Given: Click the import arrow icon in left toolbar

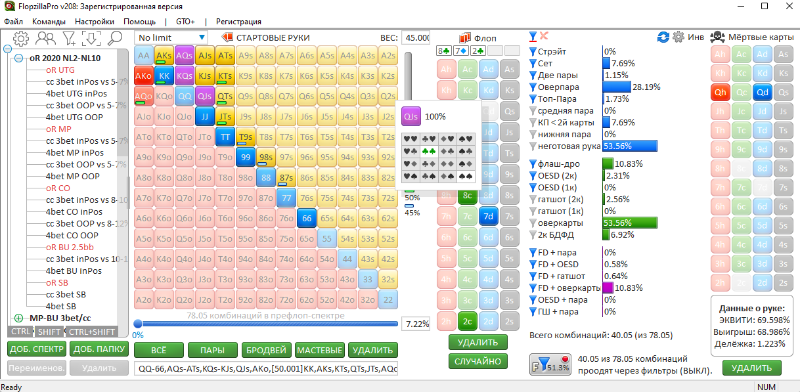Looking at the screenshot, I should tap(91, 39).
